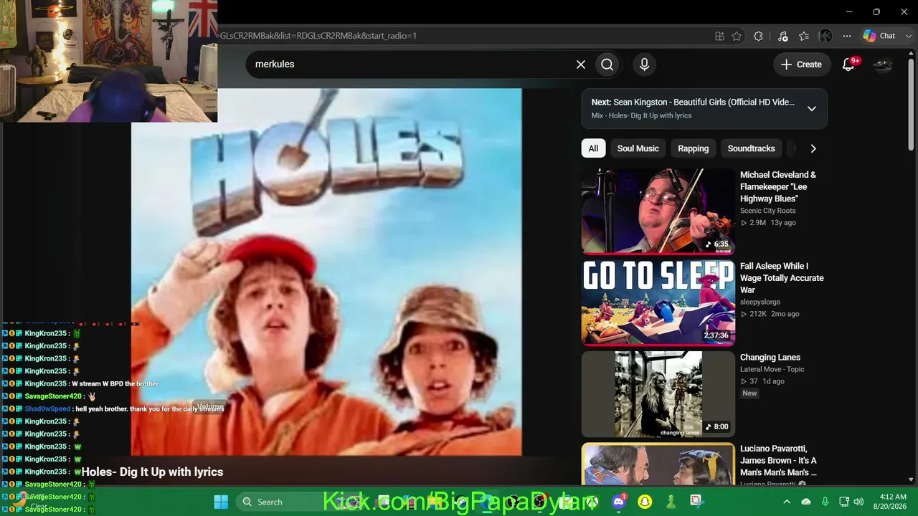The height and width of the screenshot is (516, 918).
Task: Start voice search with the microphone
Action: (x=644, y=64)
